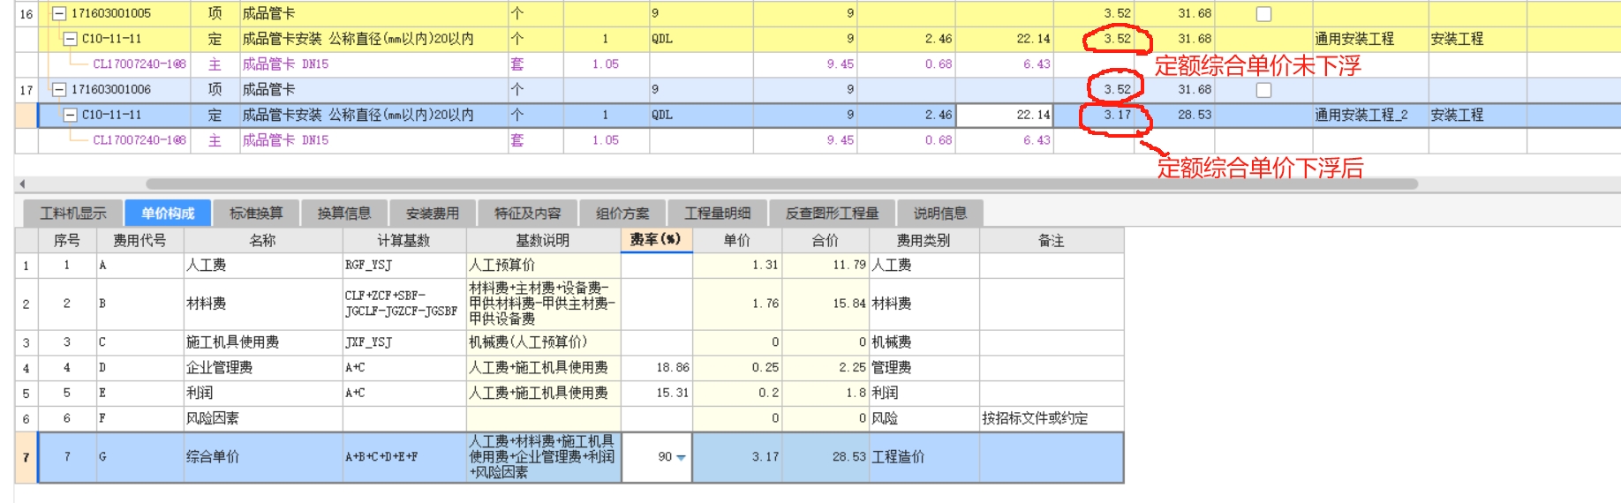Select the 单价构成 tab
This screenshot has width=1621, height=503.
coord(168,213)
